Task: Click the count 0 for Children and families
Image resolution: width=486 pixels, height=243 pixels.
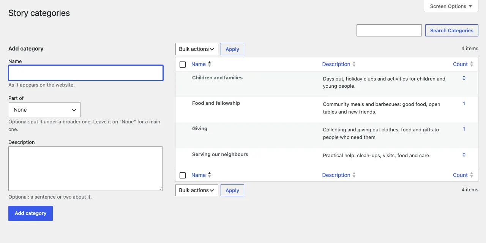Action: [x=464, y=78]
